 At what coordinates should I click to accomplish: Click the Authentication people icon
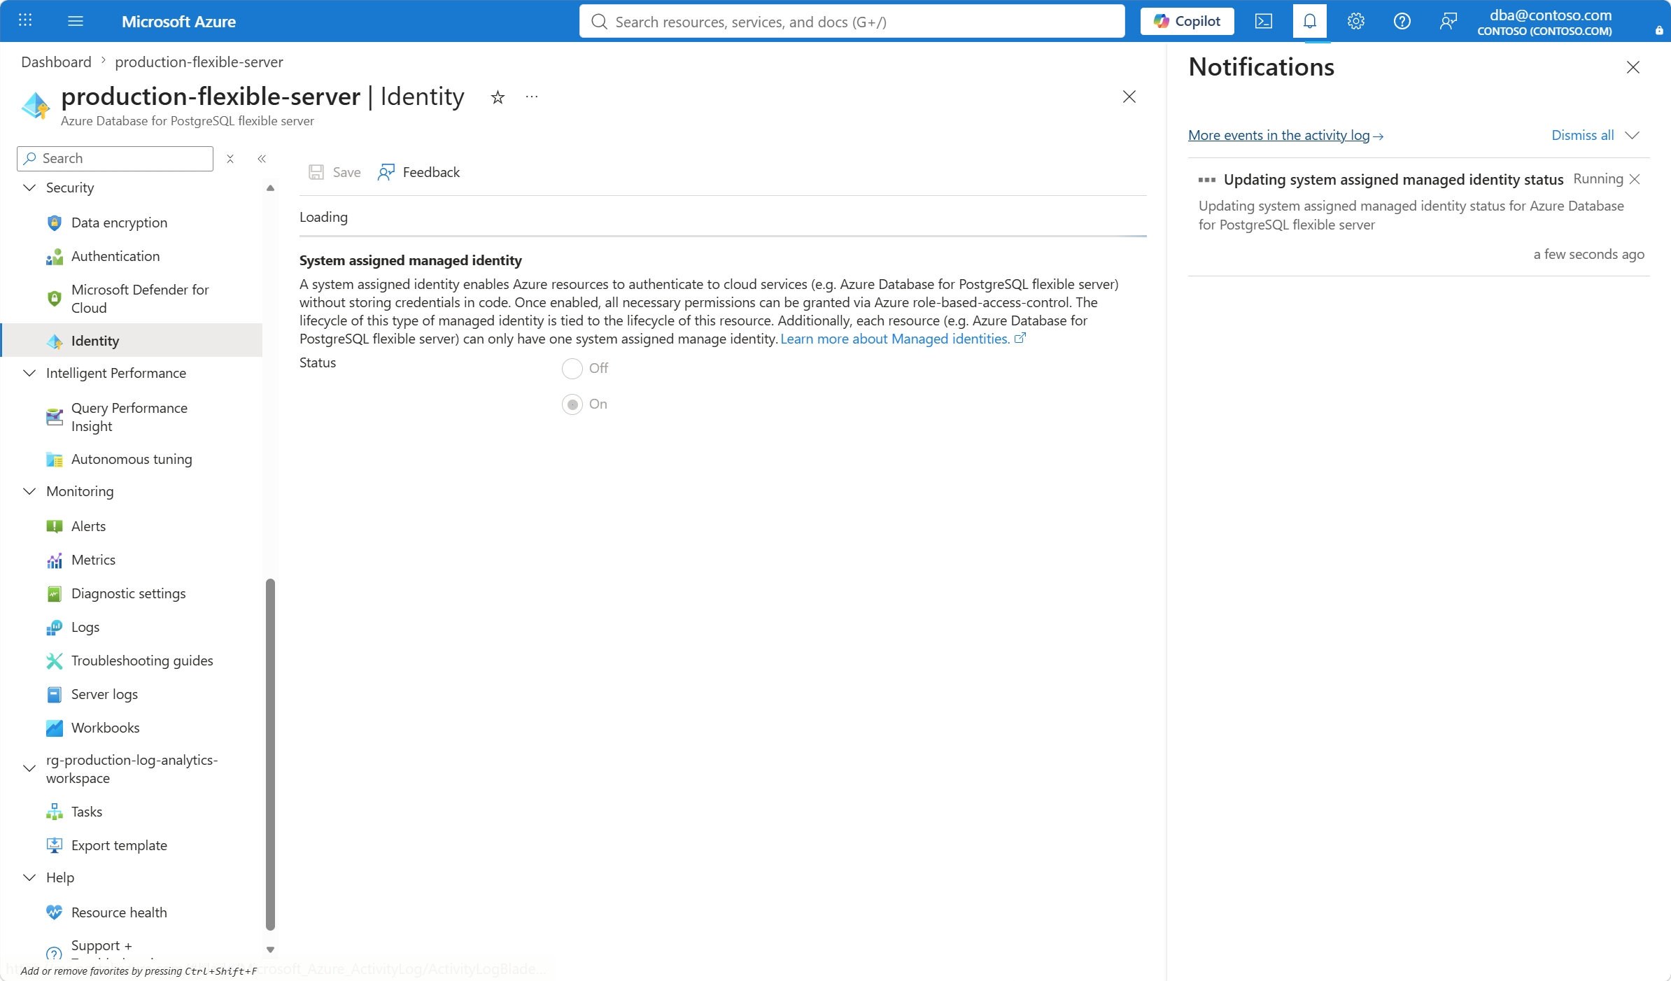(x=55, y=256)
